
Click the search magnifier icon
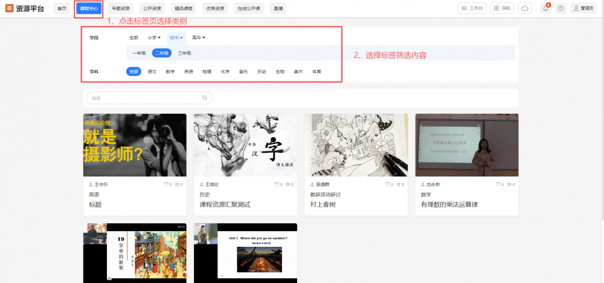(x=205, y=98)
